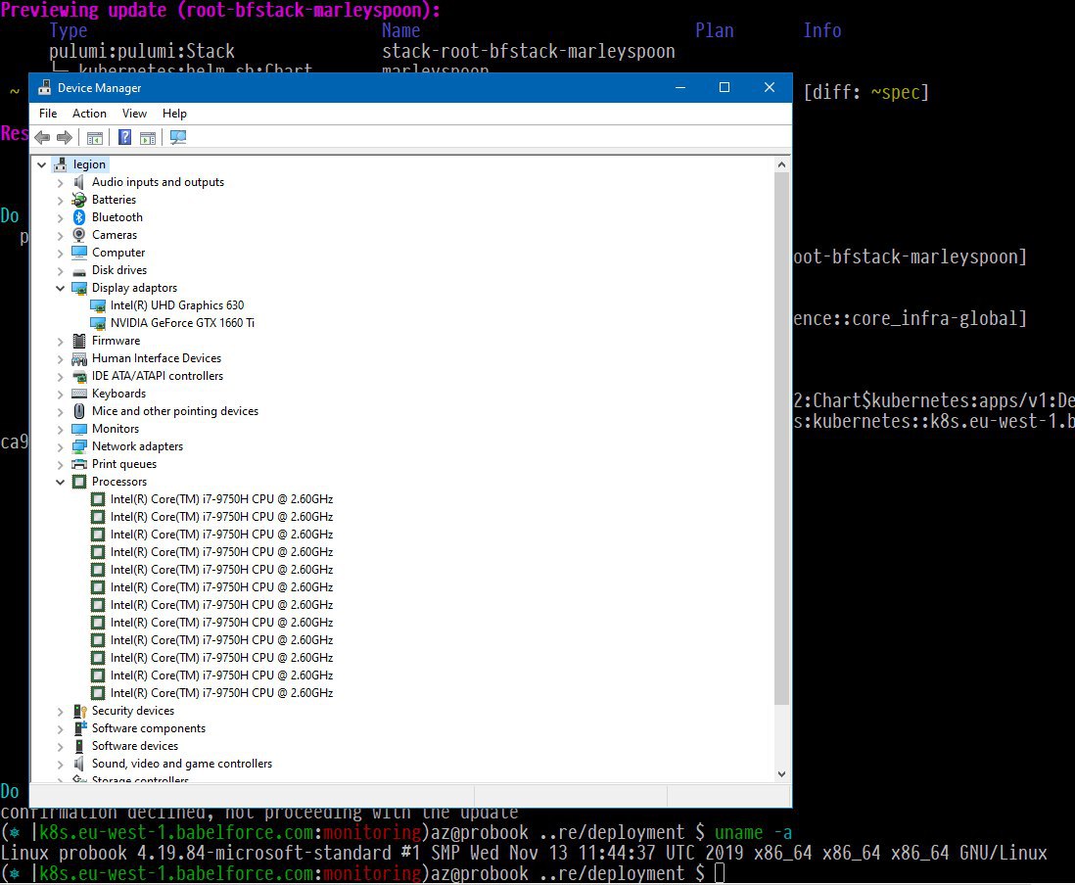Expand the Disk drives chevron
The width and height of the screenshot is (1075, 885).
[61, 271]
